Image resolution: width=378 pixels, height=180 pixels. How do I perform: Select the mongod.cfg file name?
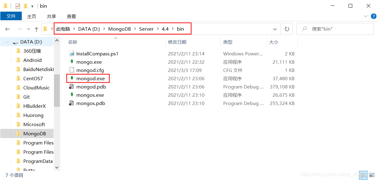[90, 70]
